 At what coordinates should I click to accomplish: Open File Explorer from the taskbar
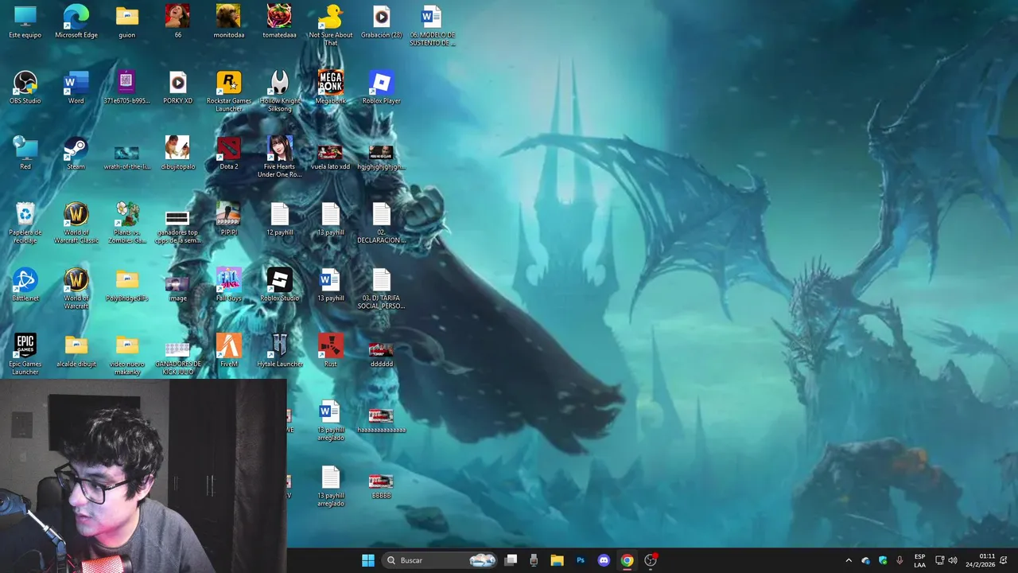click(x=557, y=560)
